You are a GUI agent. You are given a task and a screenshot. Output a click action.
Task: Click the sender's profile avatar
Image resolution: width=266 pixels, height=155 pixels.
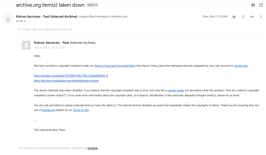(8, 19)
